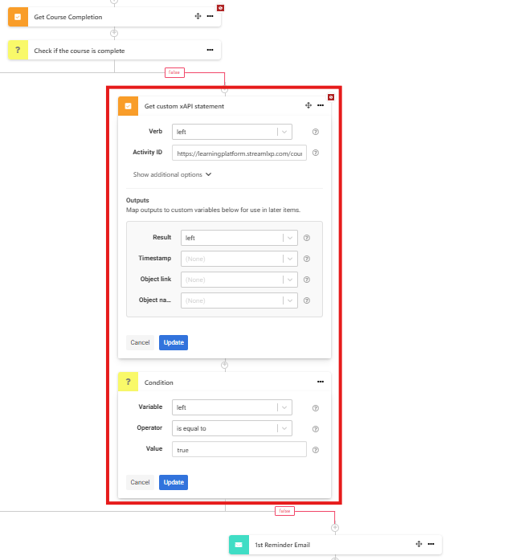Screen dimensions: 523x560
Task: Click the red hidden badge on Get Course Completion
Action: click(221, 8)
